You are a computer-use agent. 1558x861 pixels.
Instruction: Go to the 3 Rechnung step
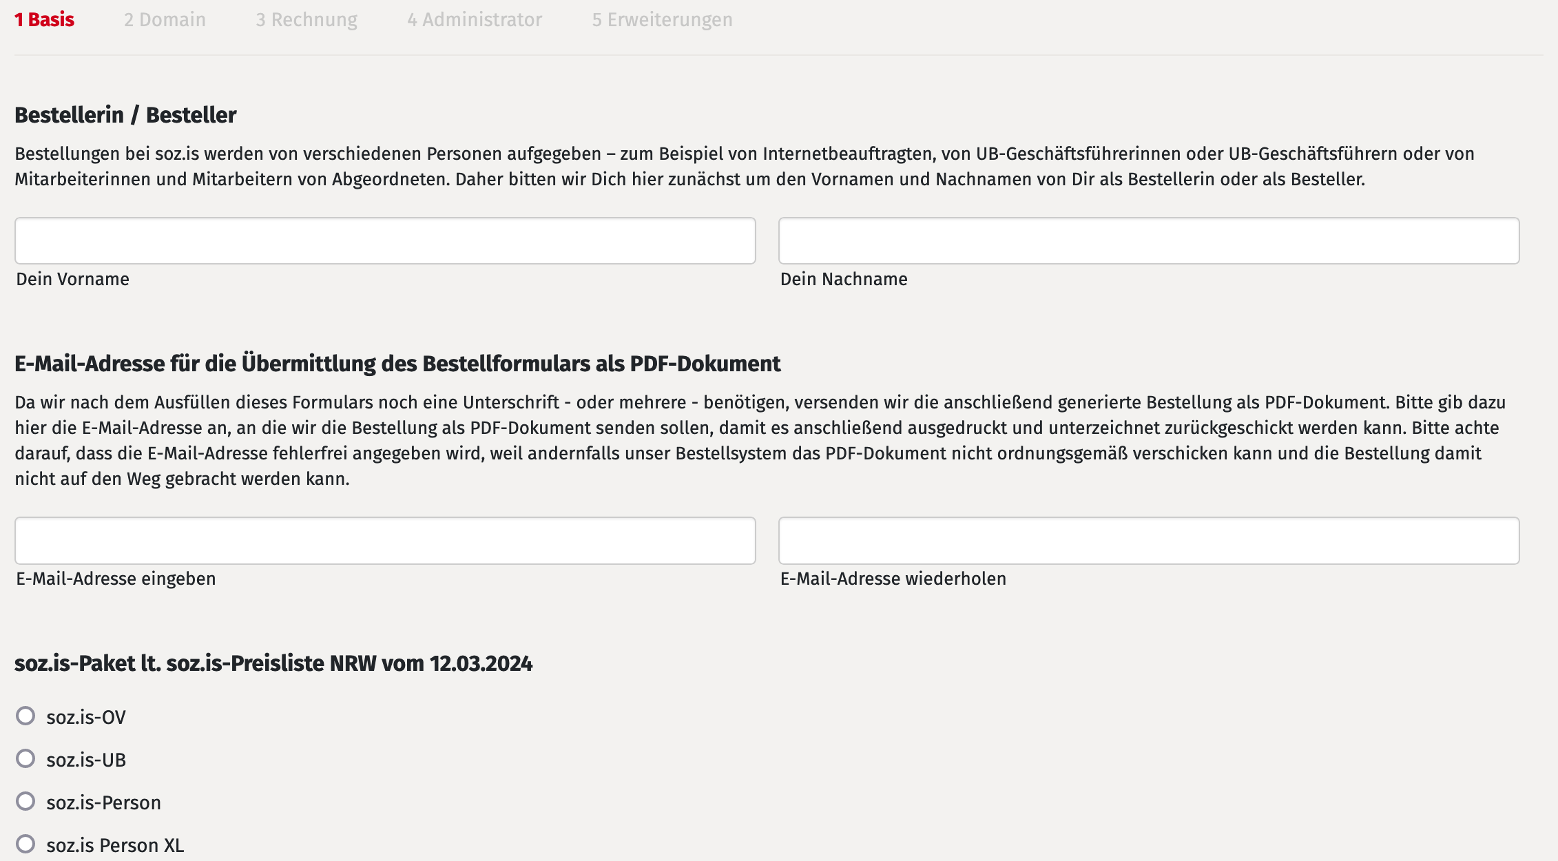coord(307,20)
